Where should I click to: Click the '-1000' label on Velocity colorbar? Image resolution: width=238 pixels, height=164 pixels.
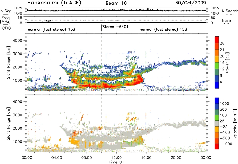[x=226, y=144]
